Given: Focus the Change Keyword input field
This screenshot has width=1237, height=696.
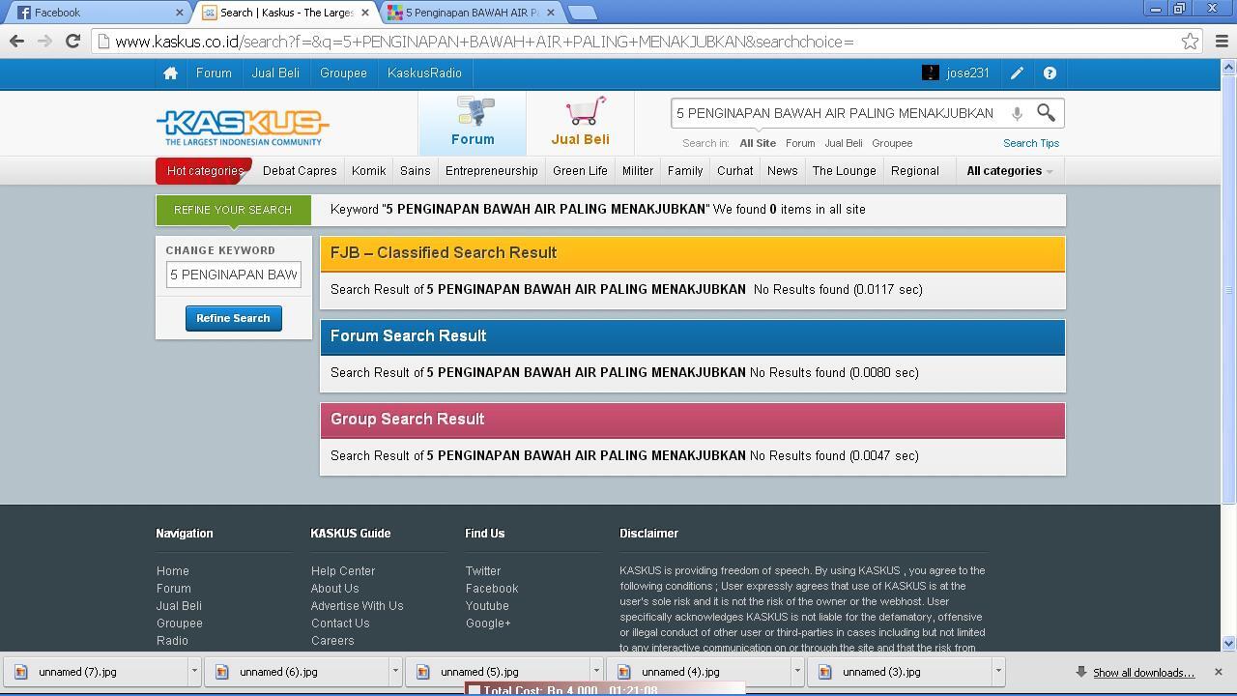Looking at the screenshot, I should click(x=233, y=275).
